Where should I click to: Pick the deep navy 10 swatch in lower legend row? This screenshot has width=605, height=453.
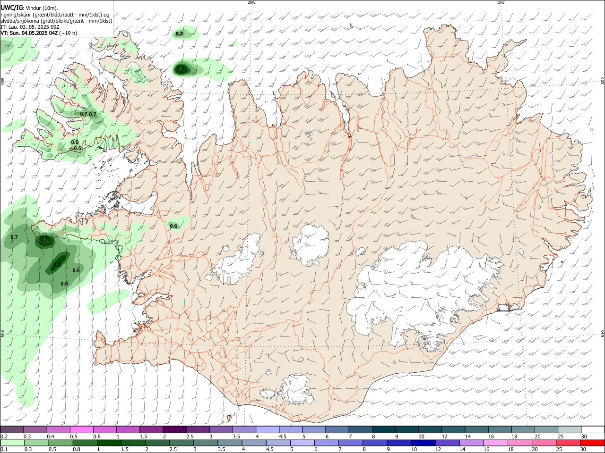click(x=423, y=443)
